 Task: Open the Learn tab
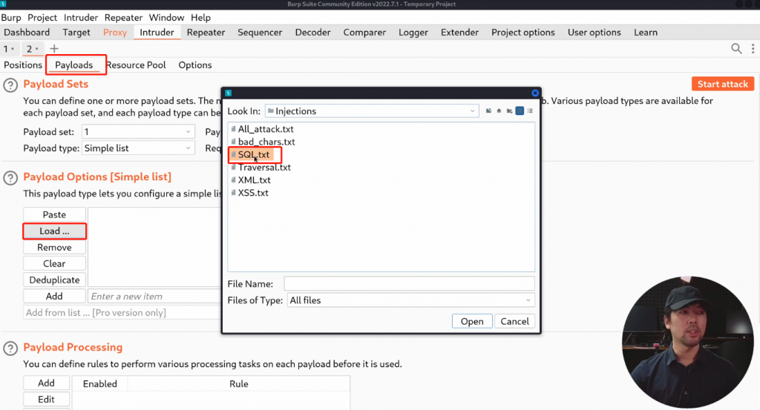tap(646, 33)
